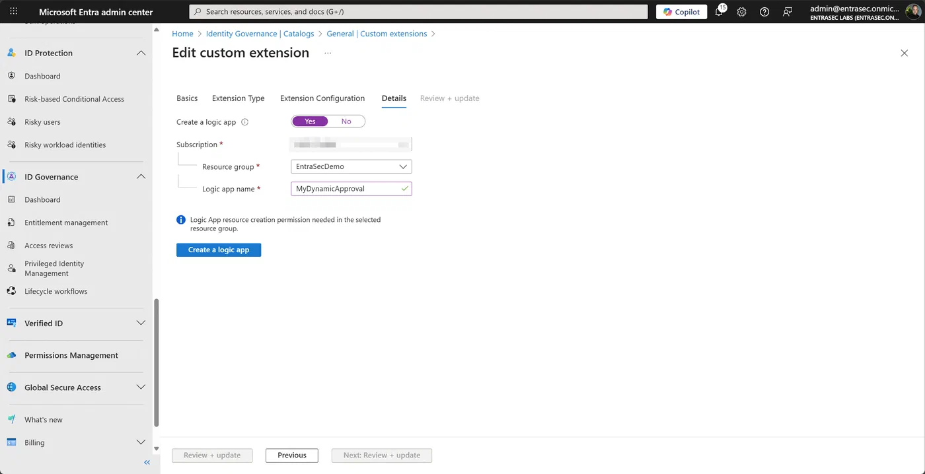Click the Access reviews icon
This screenshot has width=925, height=474.
[x=11, y=246]
